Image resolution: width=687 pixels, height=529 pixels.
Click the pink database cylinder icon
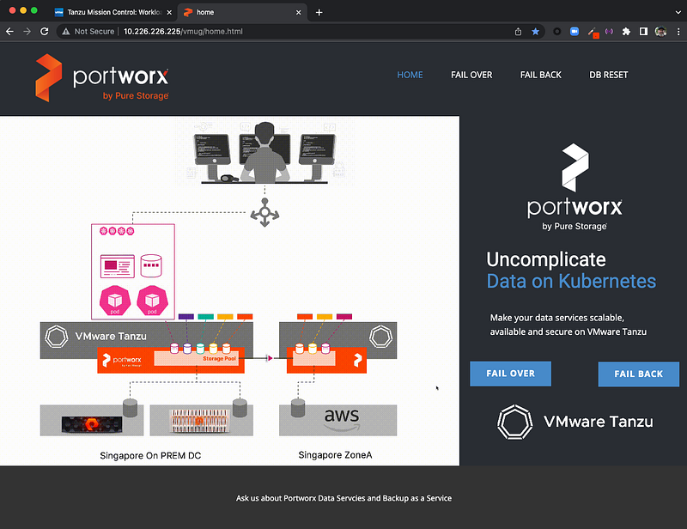pos(151,265)
